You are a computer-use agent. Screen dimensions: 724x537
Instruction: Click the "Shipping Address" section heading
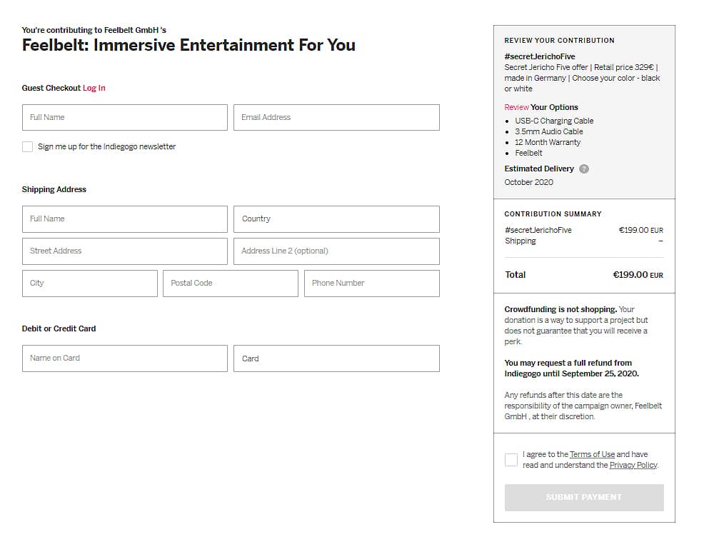coord(54,189)
